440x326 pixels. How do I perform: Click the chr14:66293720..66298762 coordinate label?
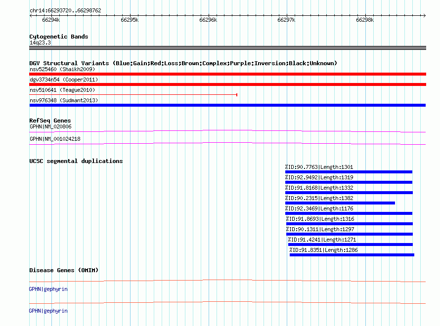65,10
